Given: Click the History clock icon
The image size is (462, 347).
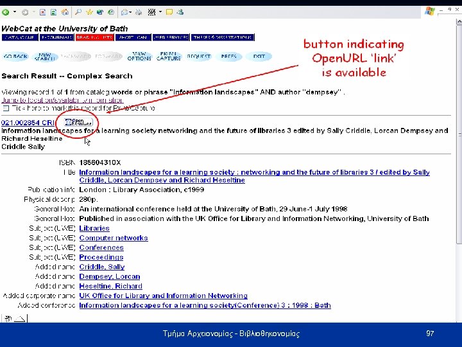Looking at the screenshot, I should [x=111, y=12].
